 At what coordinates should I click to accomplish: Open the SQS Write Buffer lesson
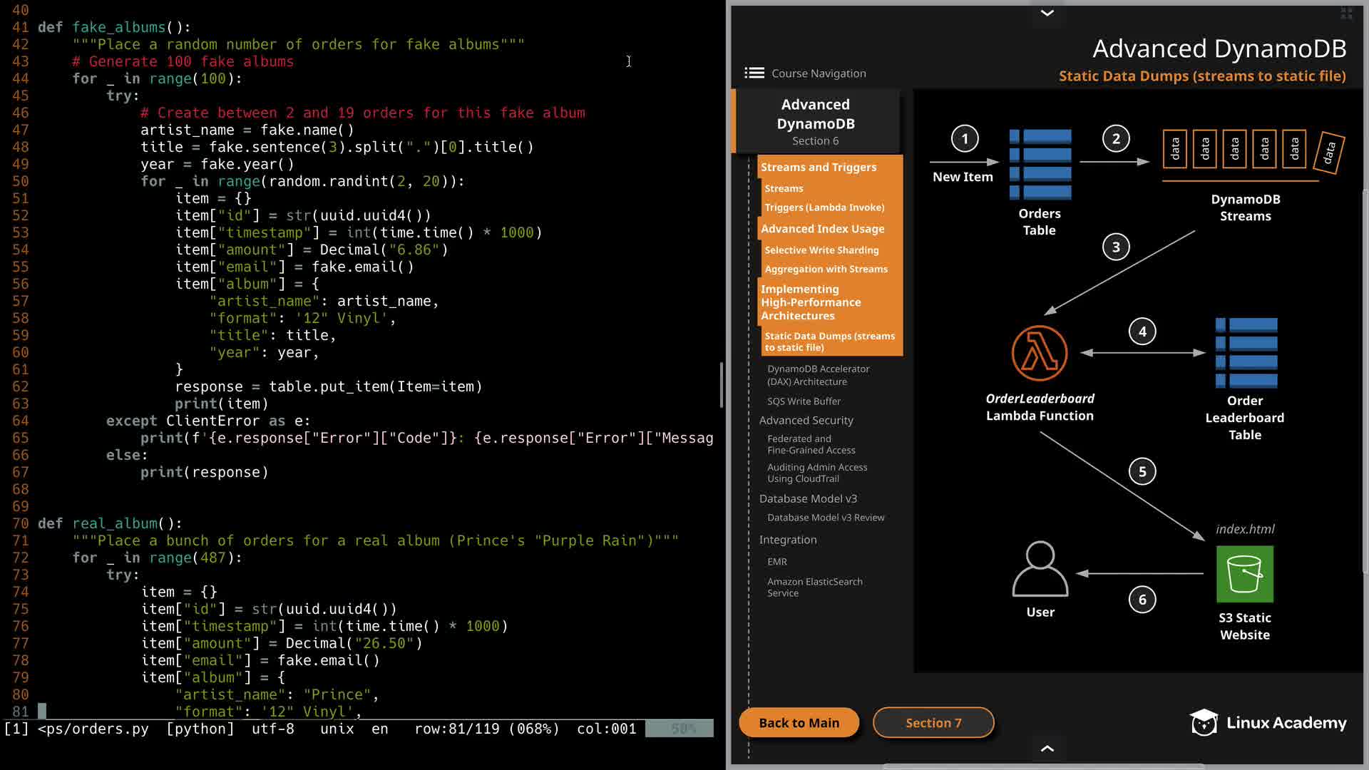(x=804, y=401)
